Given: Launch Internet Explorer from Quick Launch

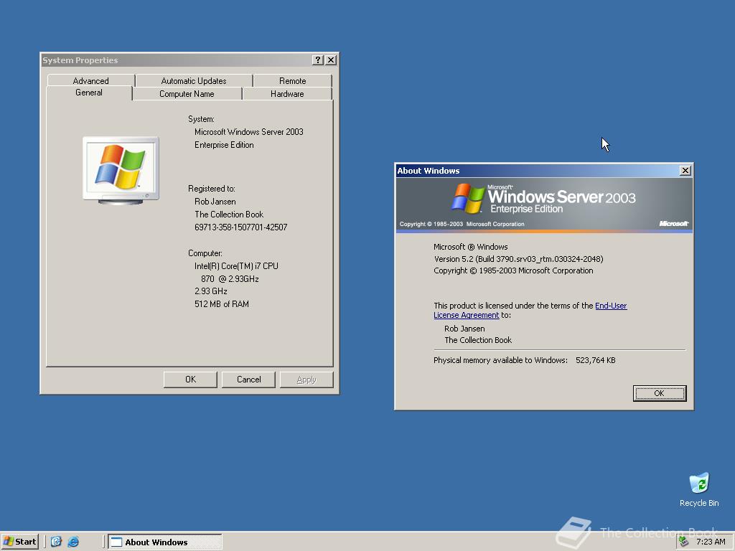Looking at the screenshot, I should point(73,542).
